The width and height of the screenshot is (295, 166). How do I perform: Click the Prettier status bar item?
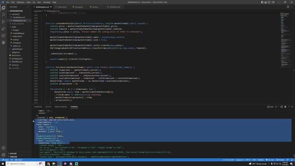point(280,160)
